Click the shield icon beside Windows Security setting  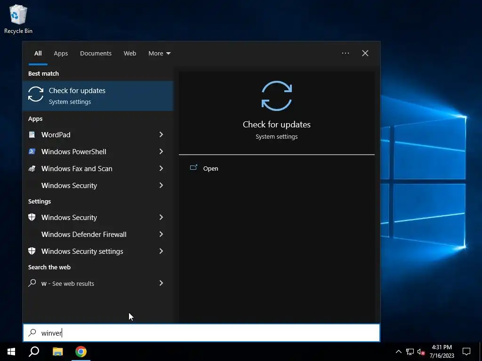click(32, 217)
